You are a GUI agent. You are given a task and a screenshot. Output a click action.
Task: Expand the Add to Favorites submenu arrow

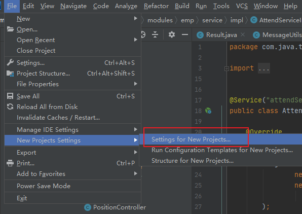136,173
